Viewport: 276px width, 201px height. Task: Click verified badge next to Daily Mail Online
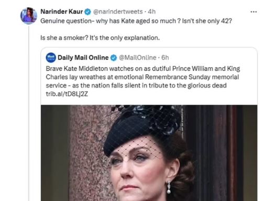tap(114, 58)
